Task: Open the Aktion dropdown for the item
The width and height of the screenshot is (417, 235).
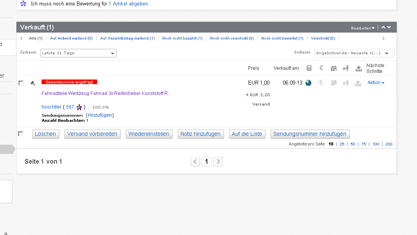Action: 376,83
